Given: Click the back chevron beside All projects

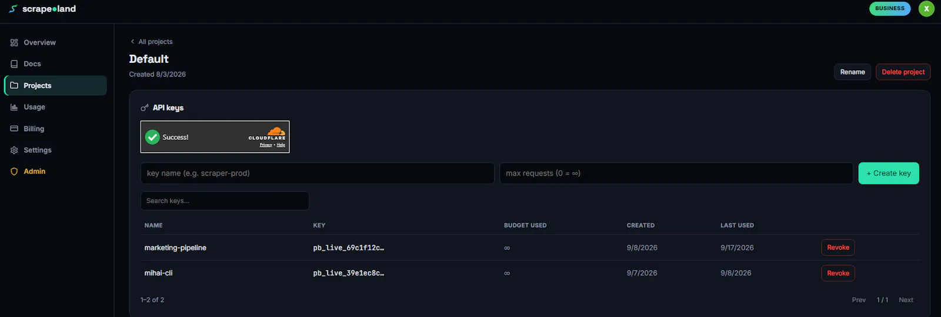Looking at the screenshot, I should (x=132, y=42).
